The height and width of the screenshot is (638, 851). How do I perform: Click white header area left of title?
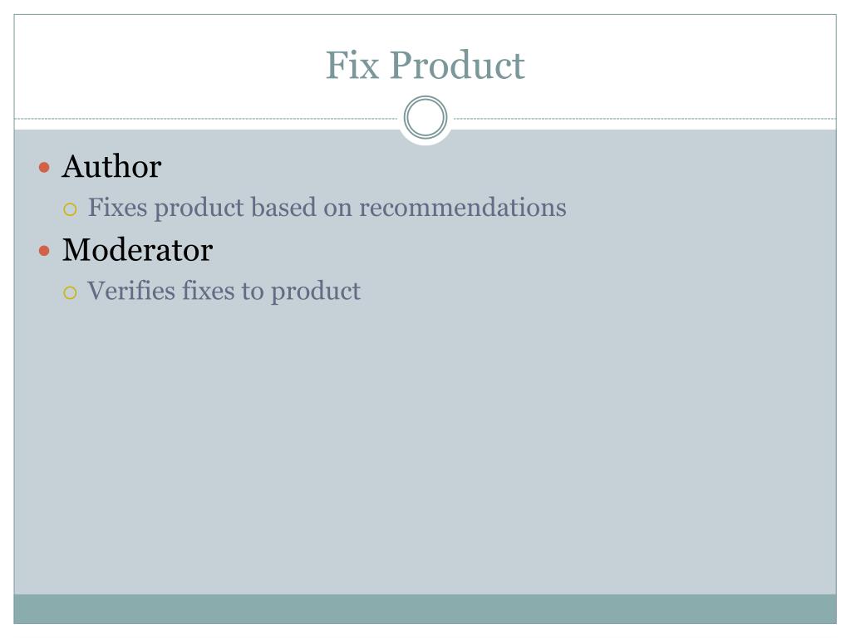pyautogui.click(x=163, y=65)
